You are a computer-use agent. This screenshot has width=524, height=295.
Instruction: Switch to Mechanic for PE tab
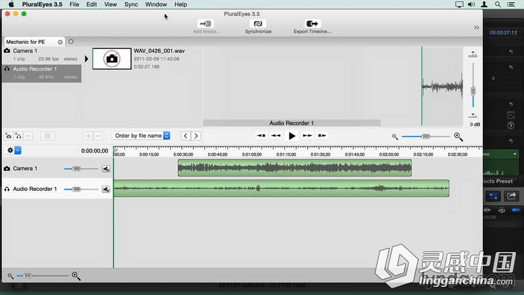26,42
